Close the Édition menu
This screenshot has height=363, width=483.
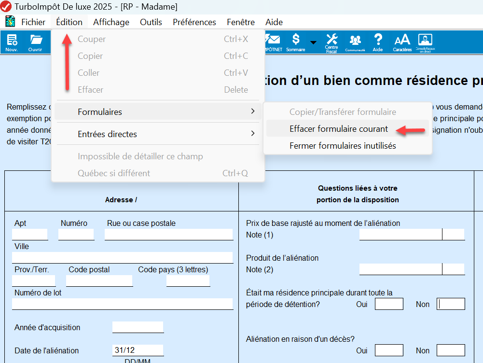coord(69,22)
